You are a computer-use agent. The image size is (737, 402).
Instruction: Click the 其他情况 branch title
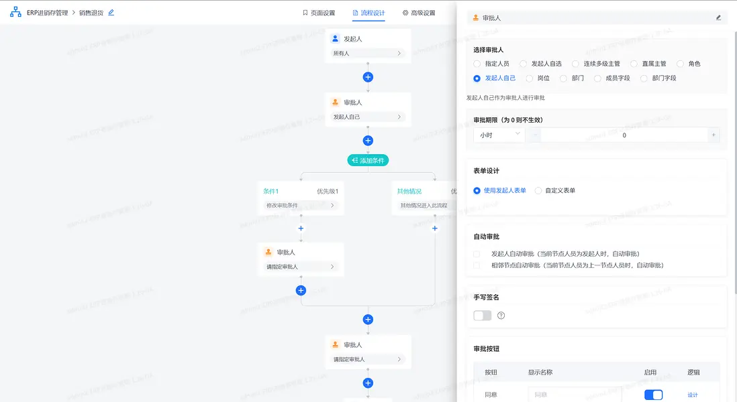409,192
